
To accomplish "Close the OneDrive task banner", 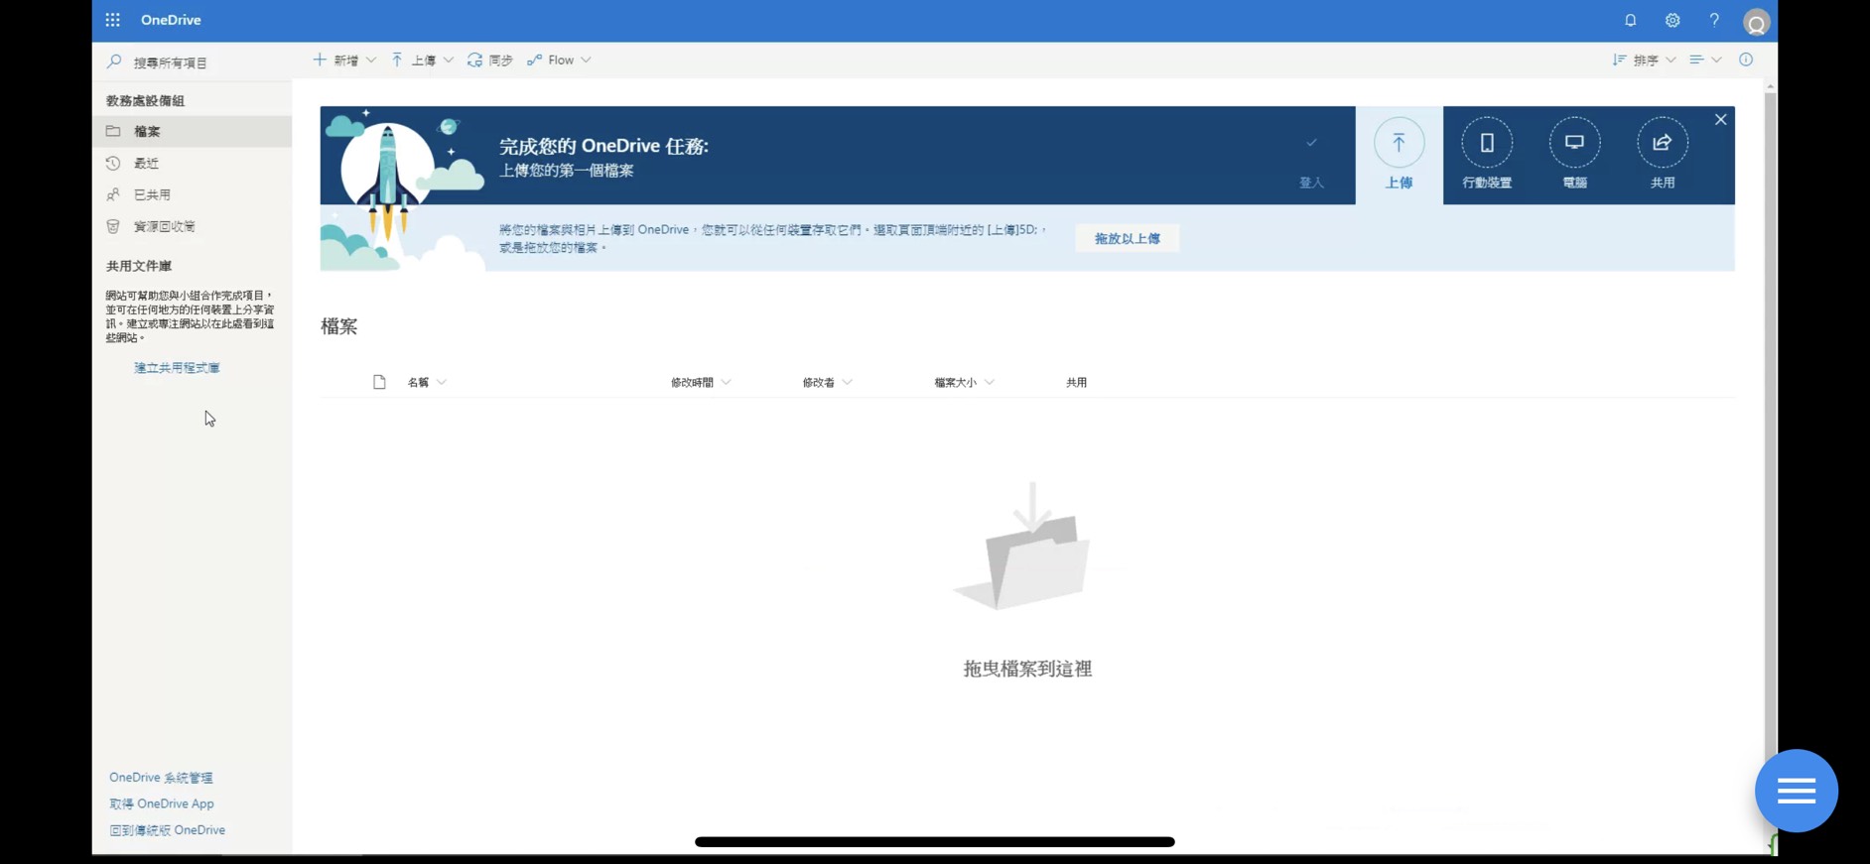I will 1721,119.
